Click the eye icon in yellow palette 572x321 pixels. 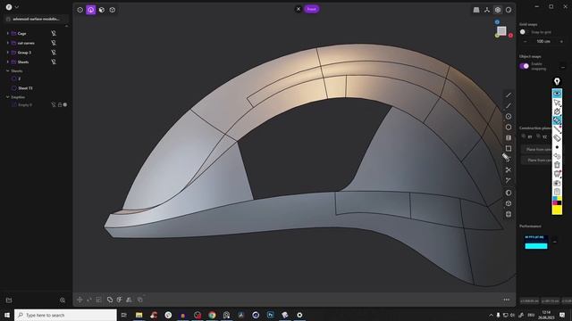(557, 94)
